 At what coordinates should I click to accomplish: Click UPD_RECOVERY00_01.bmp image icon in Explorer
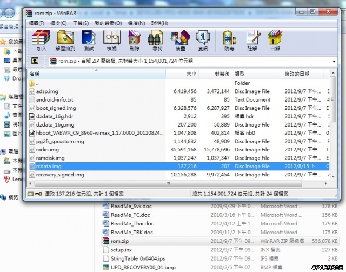(106, 267)
